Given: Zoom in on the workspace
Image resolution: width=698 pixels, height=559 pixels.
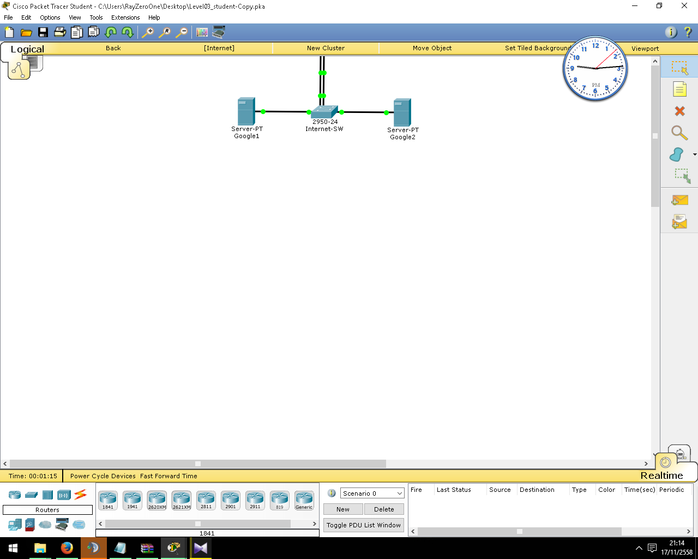Looking at the screenshot, I should pyautogui.click(x=148, y=32).
